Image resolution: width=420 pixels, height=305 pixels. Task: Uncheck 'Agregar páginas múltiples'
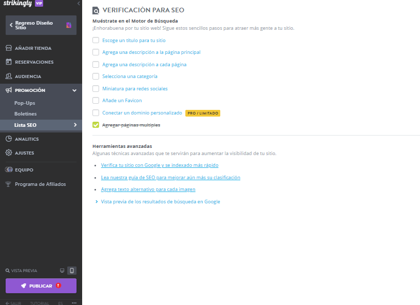pos(96,124)
